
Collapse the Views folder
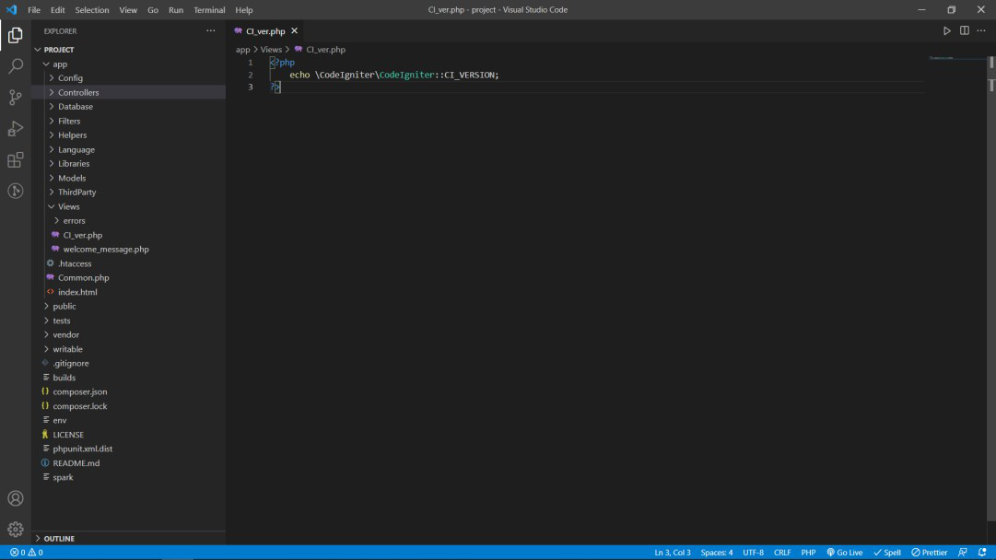tap(128, 206)
